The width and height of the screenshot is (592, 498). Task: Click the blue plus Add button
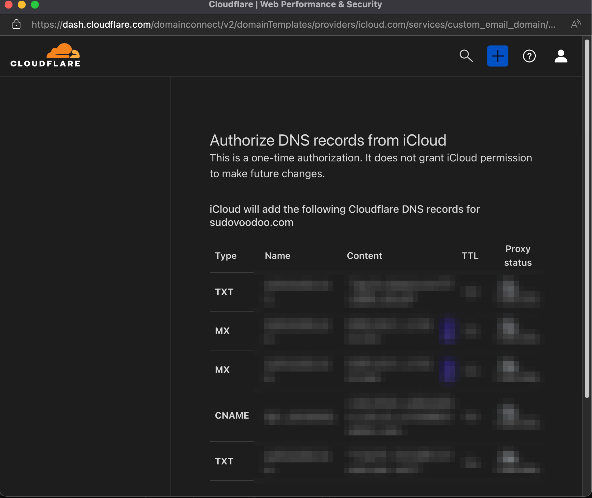click(x=498, y=56)
